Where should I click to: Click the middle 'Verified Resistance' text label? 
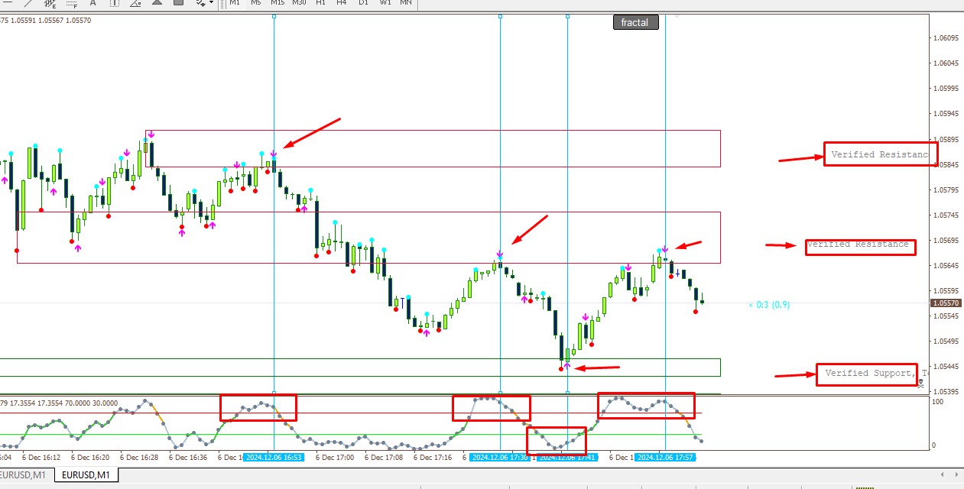click(x=858, y=244)
